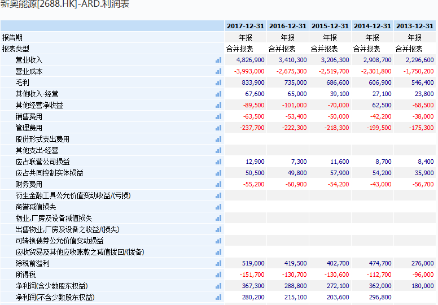The width and height of the screenshot is (438, 305).
Task: Click the 报表类型 row label
Action: coord(16,49)
